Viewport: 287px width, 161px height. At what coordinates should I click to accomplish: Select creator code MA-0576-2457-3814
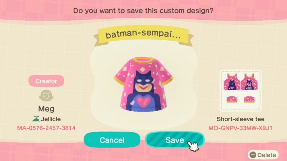[x=46, y=128]
